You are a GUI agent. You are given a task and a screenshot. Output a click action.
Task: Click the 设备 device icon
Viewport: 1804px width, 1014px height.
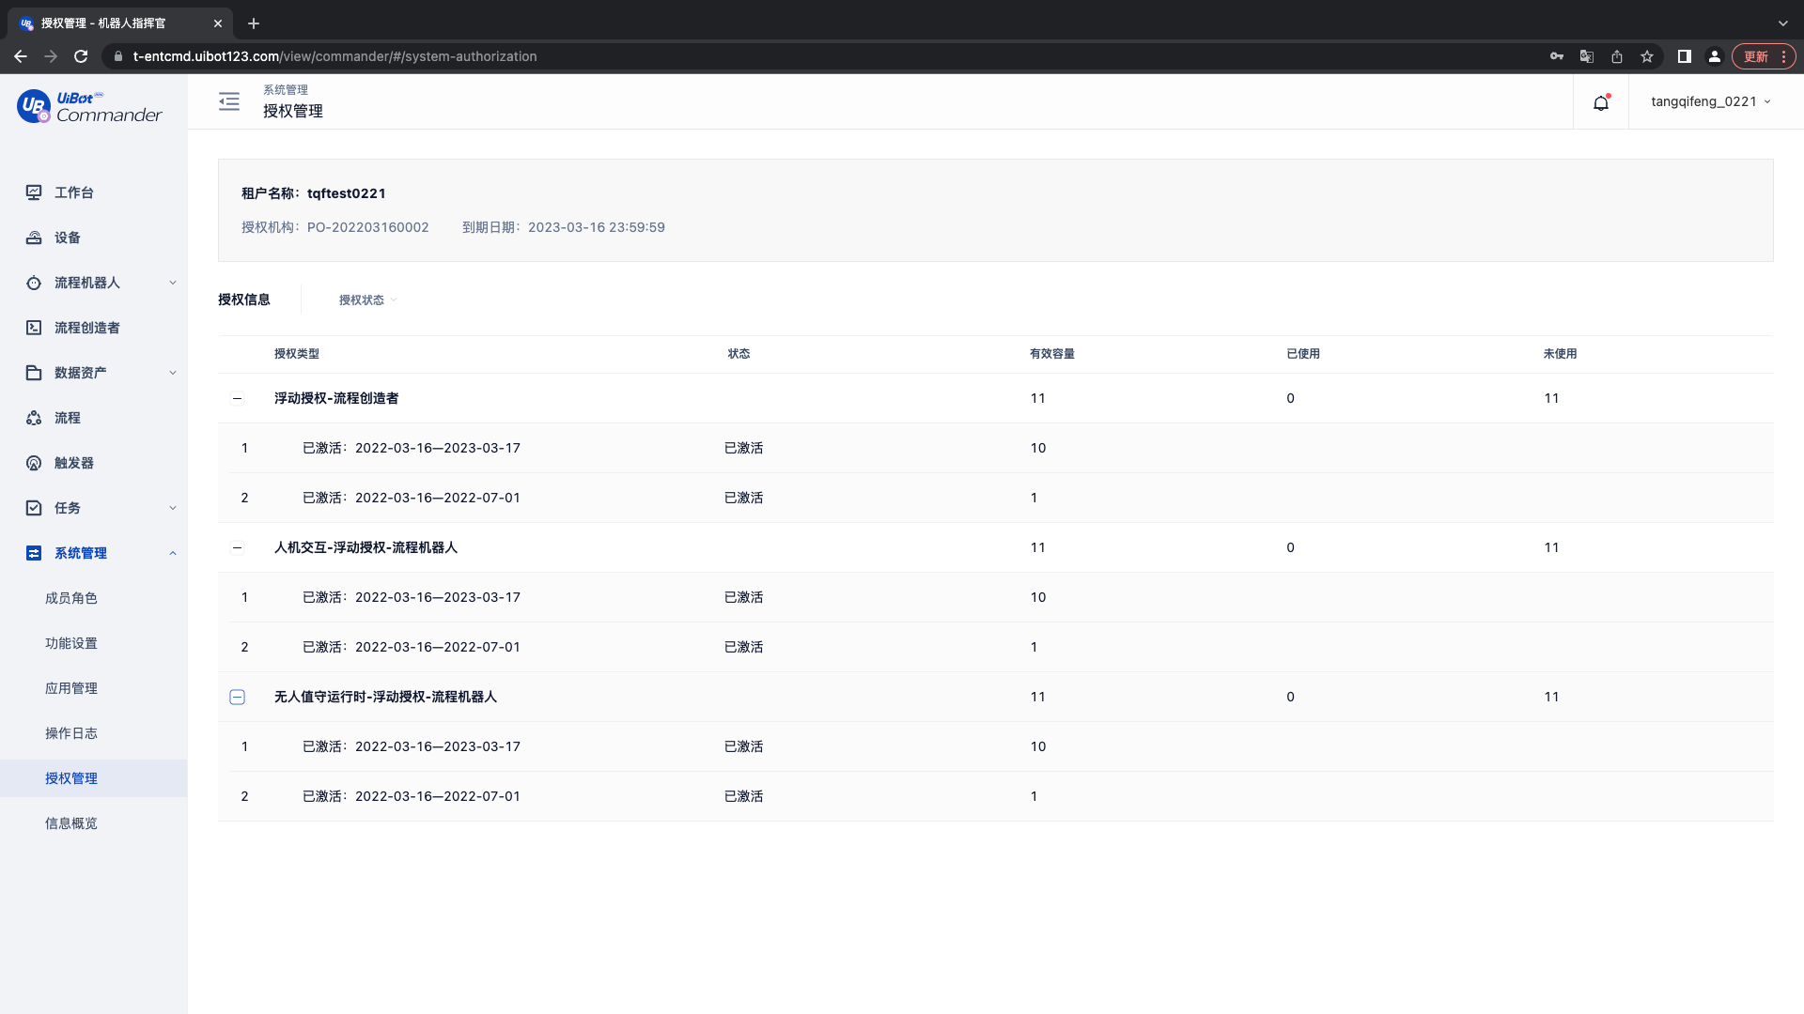click(x=34, y=238)
